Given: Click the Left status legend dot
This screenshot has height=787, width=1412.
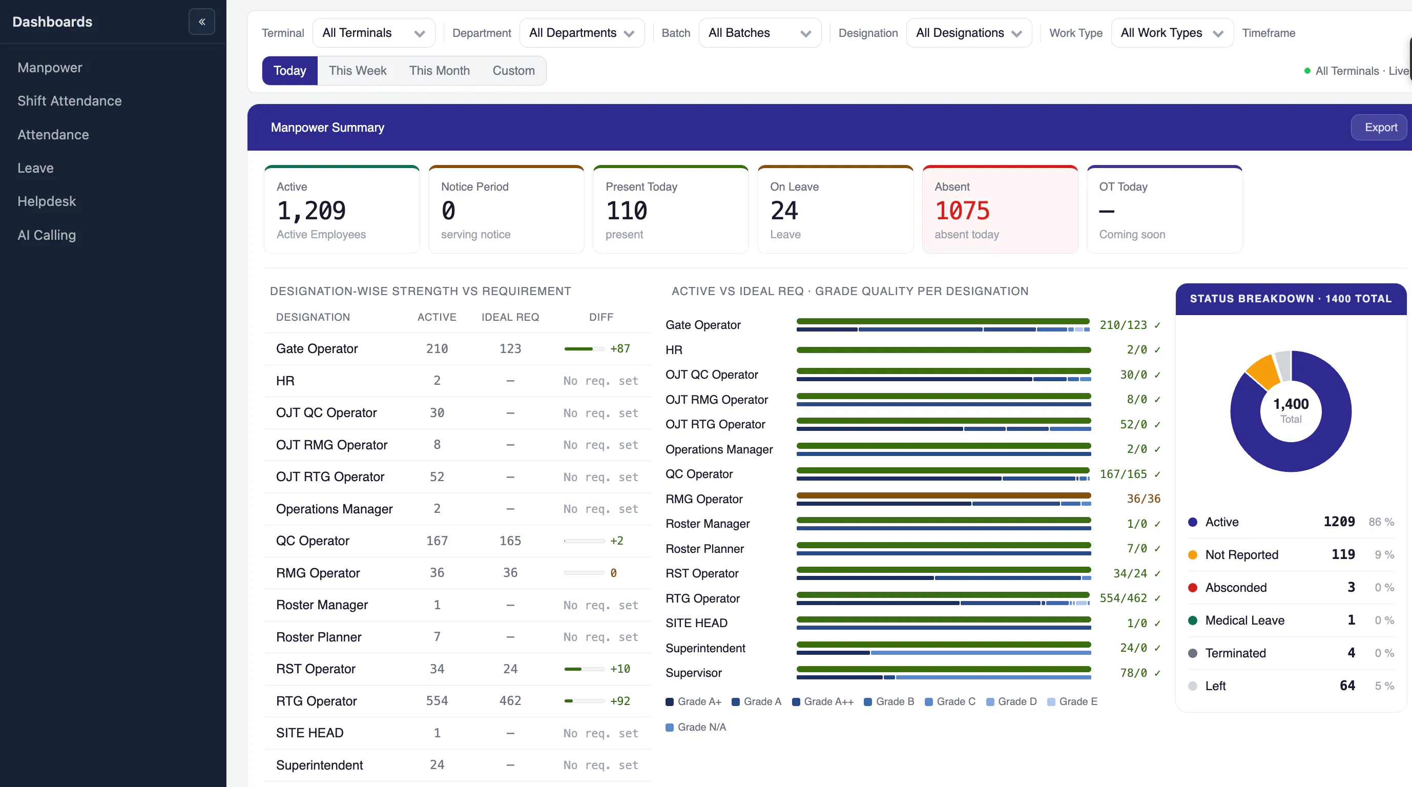Looking at the screenshot, I should (x=1192, y=687).
